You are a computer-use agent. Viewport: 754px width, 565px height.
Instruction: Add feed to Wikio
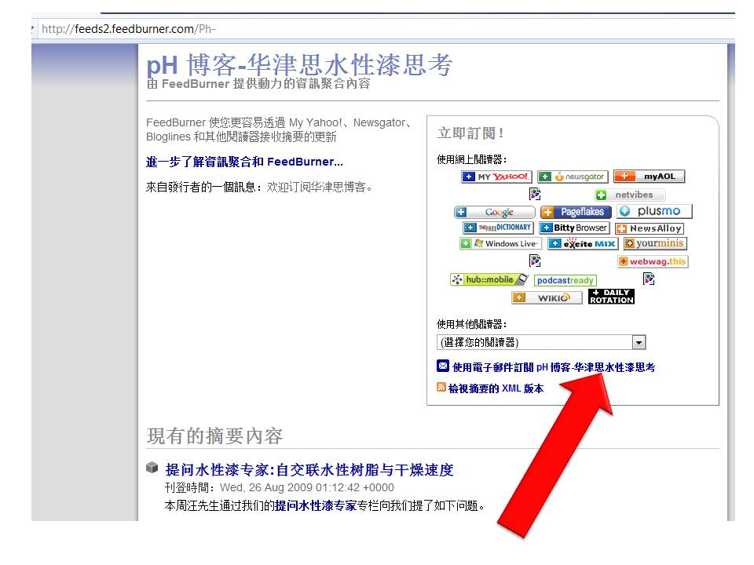coord(547,298)
